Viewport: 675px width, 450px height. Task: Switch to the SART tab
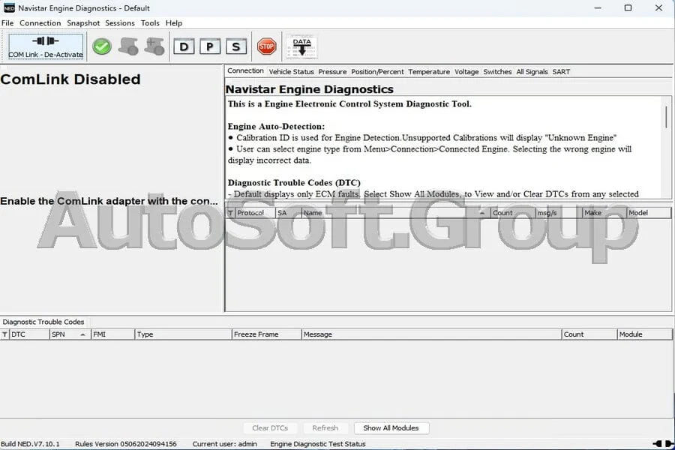561,72
